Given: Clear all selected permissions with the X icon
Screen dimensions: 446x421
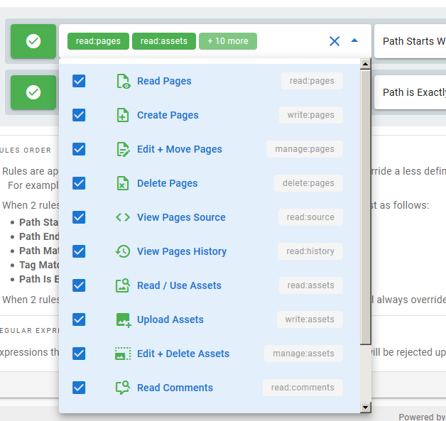Looking at the screenshot, I should [x=334, y=41].
